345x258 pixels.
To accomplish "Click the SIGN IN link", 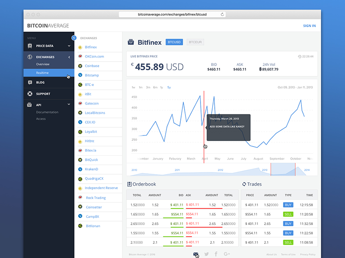I will click(x=309, y=25).
